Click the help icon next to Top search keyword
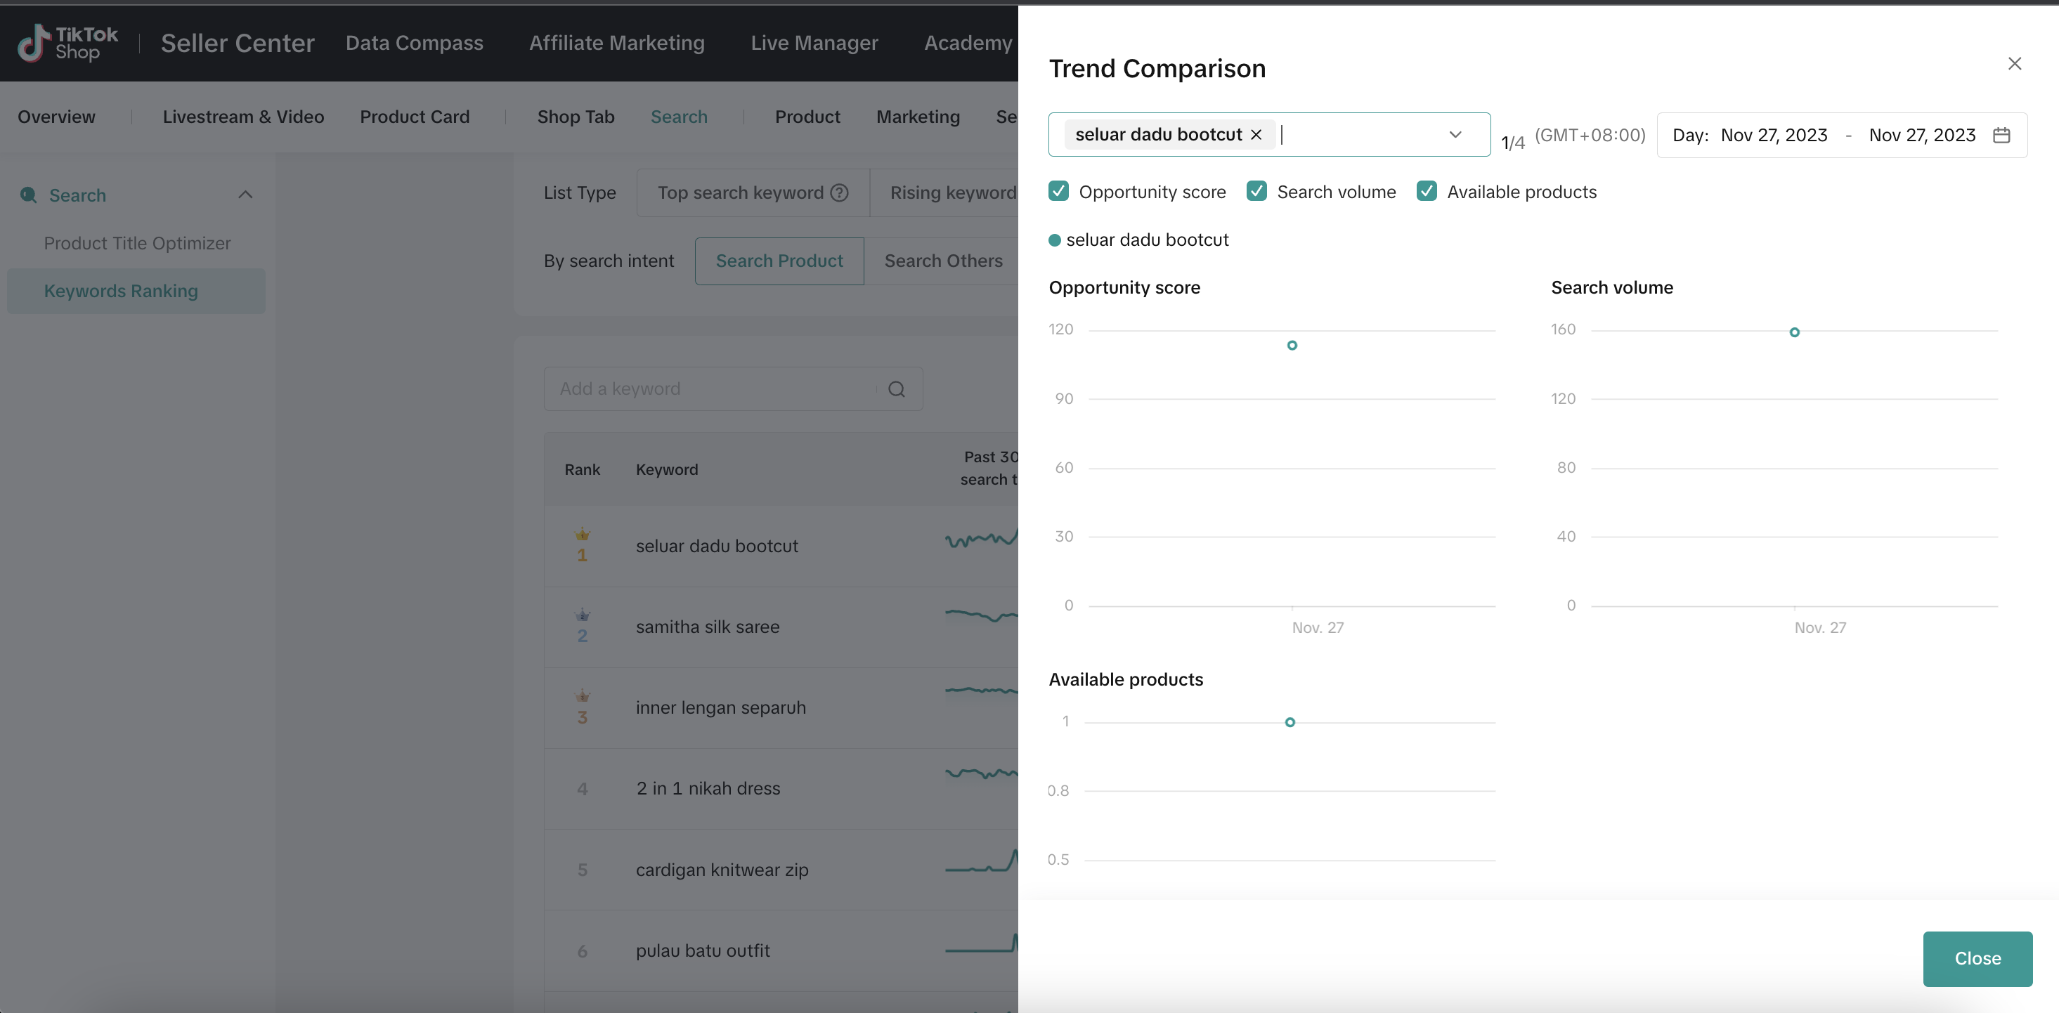 (x=839, y=192)
